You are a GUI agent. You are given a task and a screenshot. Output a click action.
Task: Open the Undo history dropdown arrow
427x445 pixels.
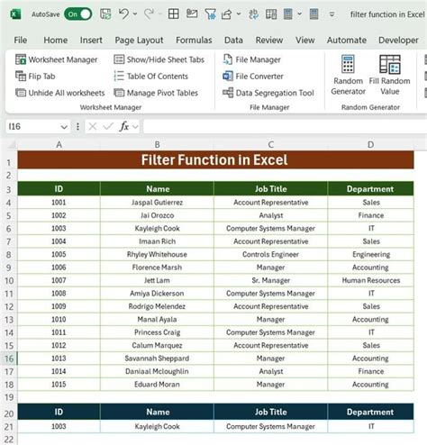[x=135, y=14]
